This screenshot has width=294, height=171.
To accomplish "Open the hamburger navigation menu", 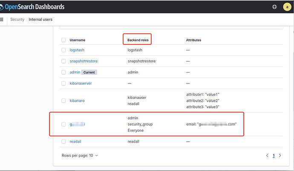I will tap(2, 20).
